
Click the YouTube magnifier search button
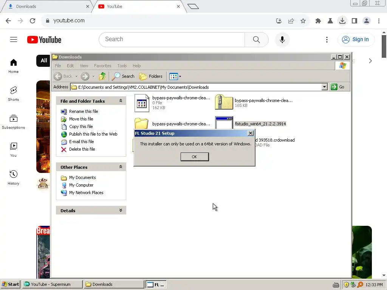click(x=257, y=39)
